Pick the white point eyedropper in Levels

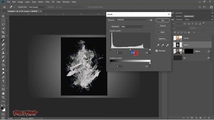(x=167, y=45)
